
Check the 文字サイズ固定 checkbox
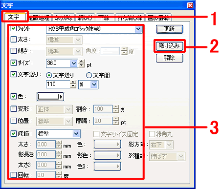[x=96, y=134]
